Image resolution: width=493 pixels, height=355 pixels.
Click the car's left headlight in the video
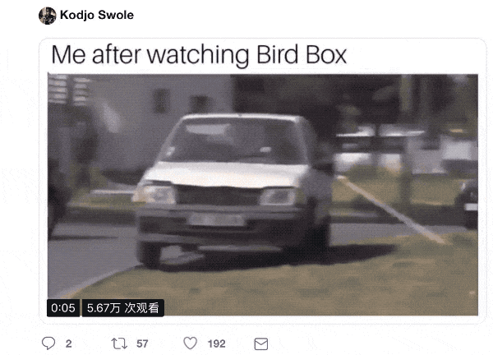coord(154,193)
